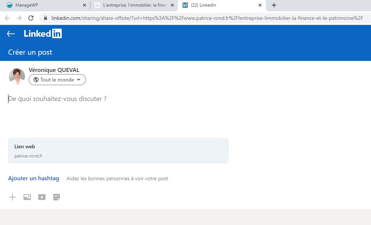
Task: Add a video with the play icon
Action: (x=42, y=197)
